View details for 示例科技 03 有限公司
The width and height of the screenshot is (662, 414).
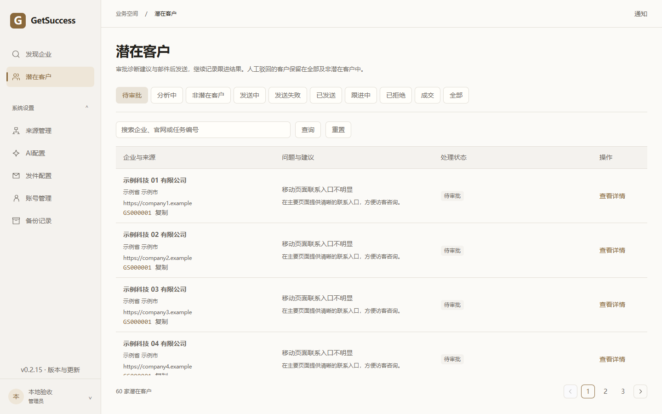[x=612, y=305]
